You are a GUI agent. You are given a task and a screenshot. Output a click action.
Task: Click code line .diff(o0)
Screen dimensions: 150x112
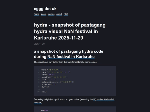pyautogui.click(x=45, y=87)
